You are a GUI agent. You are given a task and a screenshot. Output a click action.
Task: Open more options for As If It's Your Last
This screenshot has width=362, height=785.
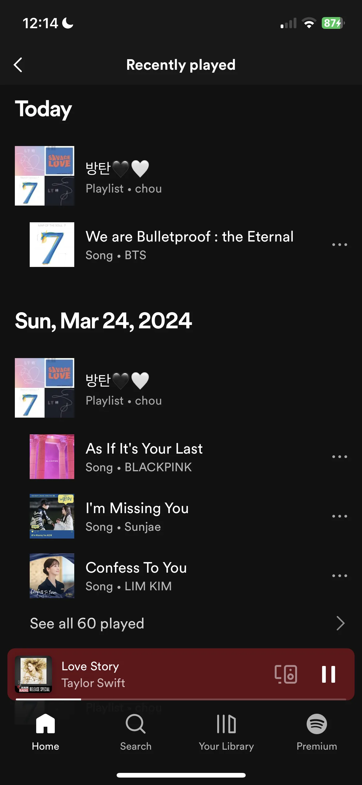[339, 457]
